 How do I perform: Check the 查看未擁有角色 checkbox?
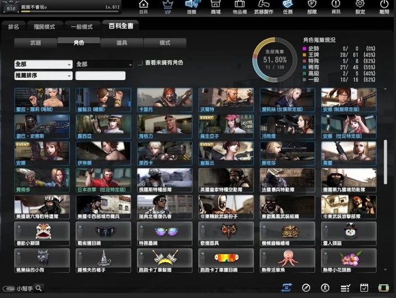tap(140, 63)
